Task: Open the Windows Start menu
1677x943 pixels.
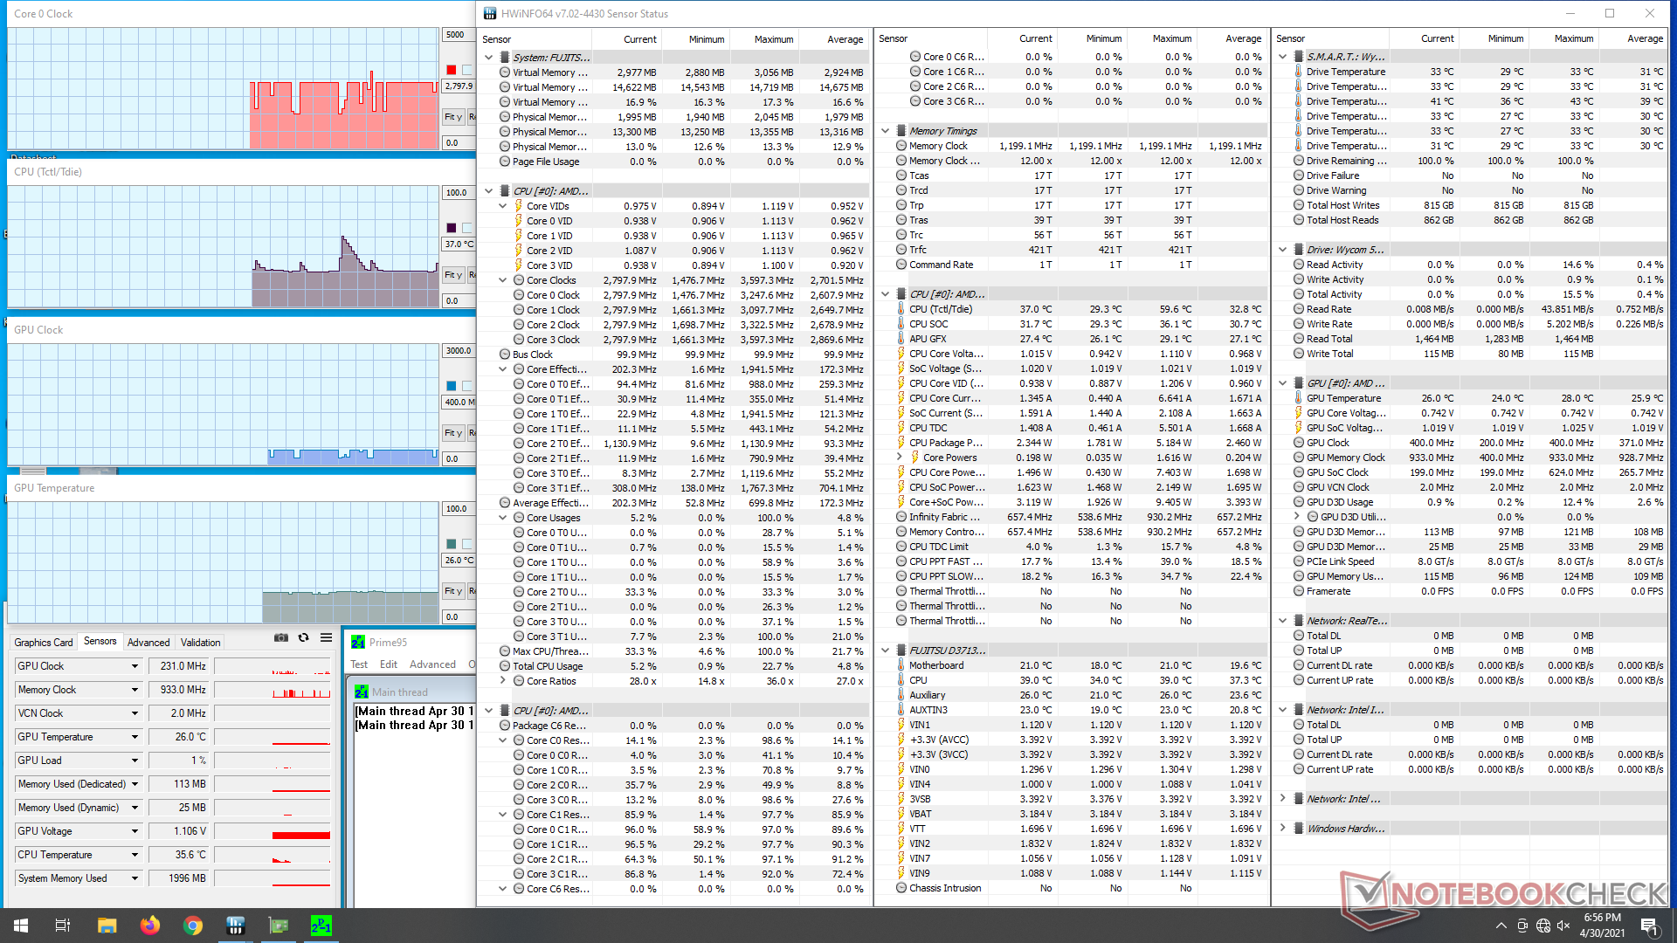Action: tap(21, 926)
